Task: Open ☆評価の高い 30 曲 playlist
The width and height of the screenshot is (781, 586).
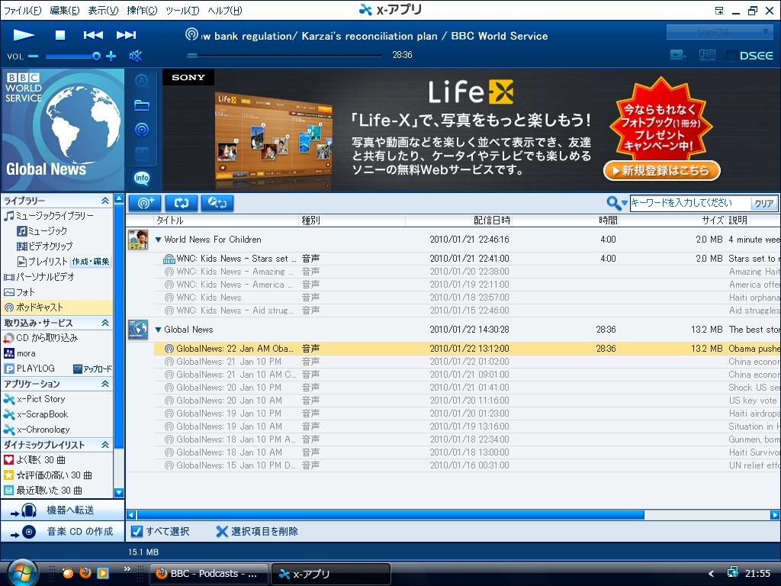Action: coord(48,475)
